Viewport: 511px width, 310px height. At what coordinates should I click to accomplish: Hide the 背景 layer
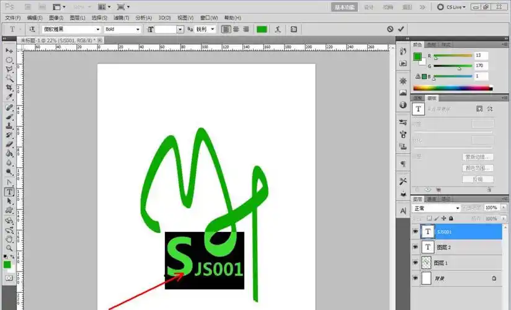click(x=415, y=278)
